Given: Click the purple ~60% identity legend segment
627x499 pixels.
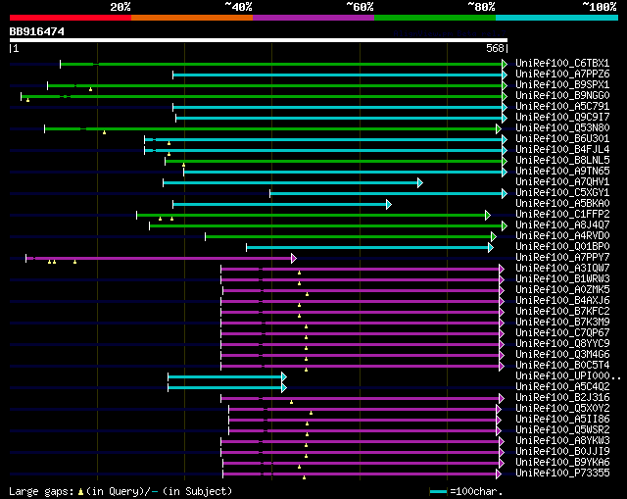Looking at the screenshot, I should pos(313,18).
